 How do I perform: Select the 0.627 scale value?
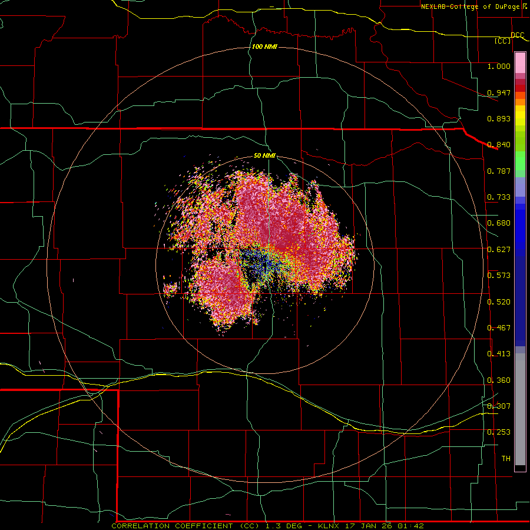tap(499, 250)
